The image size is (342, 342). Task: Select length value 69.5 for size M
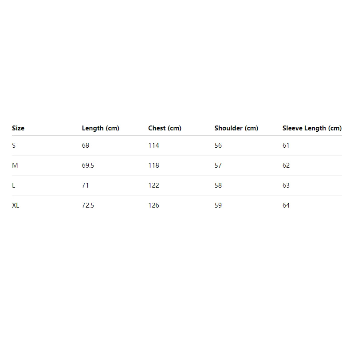pos(88,165)
